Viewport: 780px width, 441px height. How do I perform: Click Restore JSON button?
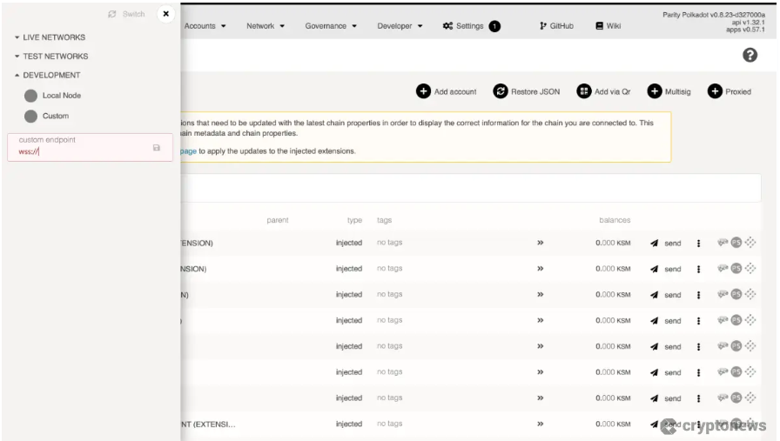[527, 91]
